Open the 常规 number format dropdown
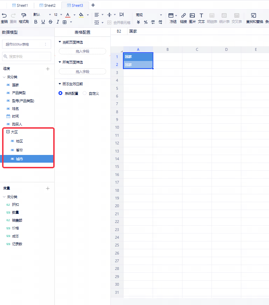269x305 pixels. tap(149, 15)
